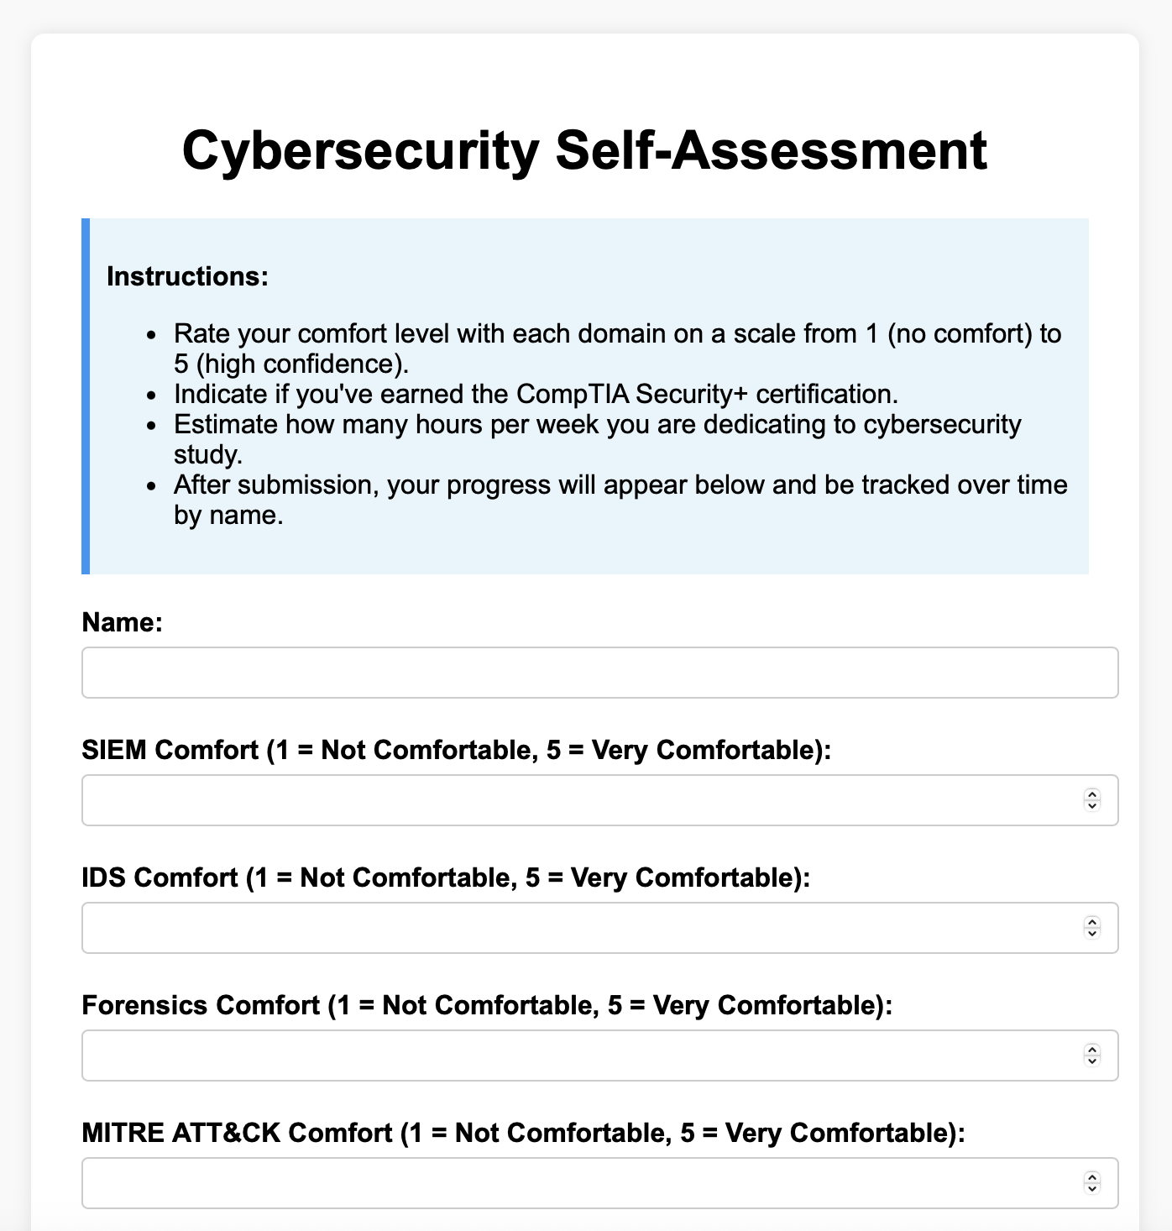
Task: Click the MITRE ATT&CK Comfort number field
Action: click(x=579, y=1183)
